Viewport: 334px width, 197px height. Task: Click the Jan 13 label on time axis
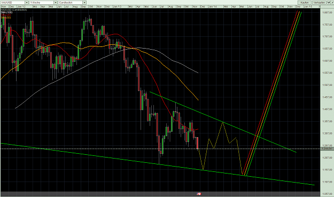(117, 6)
